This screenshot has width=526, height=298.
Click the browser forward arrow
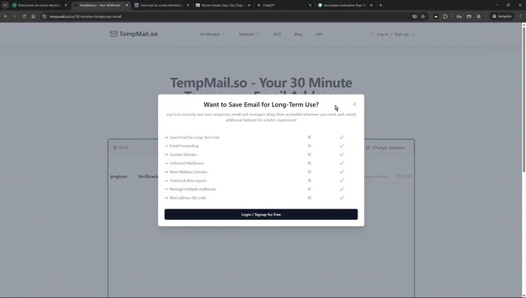[x=15, y=16]
